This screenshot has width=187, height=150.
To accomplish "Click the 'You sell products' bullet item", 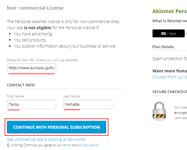I will pos(30,40).
